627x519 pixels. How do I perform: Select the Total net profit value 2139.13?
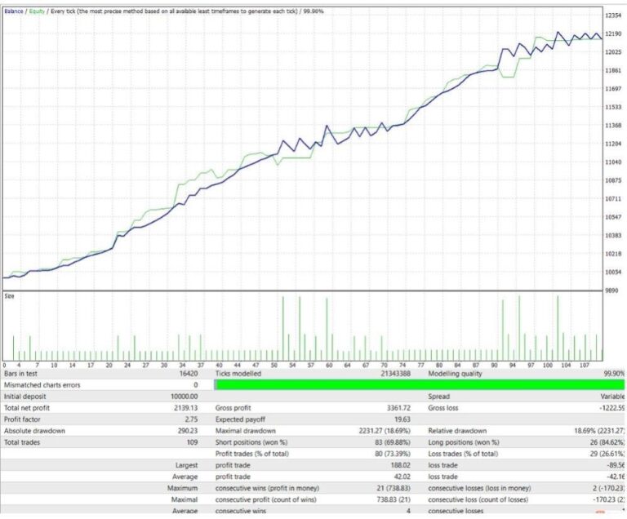182,407
